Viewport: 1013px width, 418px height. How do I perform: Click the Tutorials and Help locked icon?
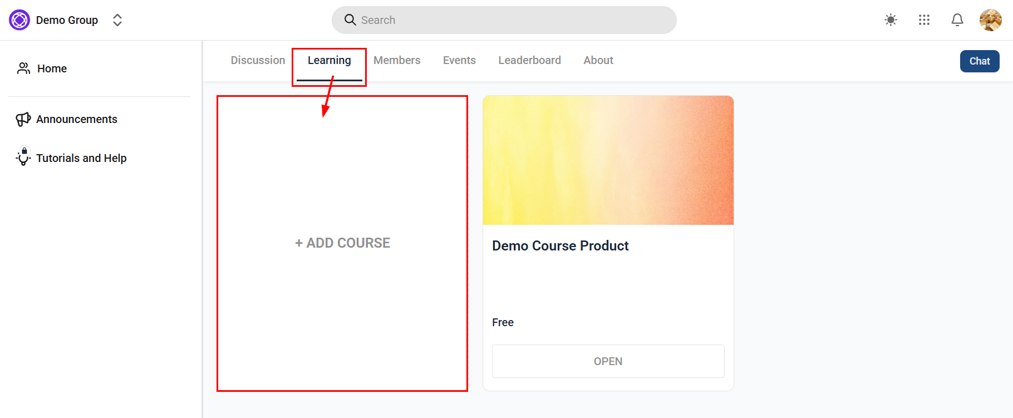(x=23, y=156)
